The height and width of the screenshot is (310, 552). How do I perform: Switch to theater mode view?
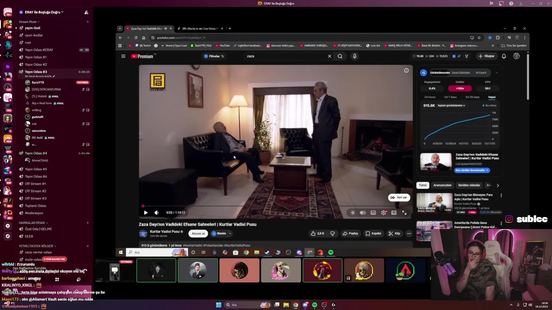pos(394,213)
